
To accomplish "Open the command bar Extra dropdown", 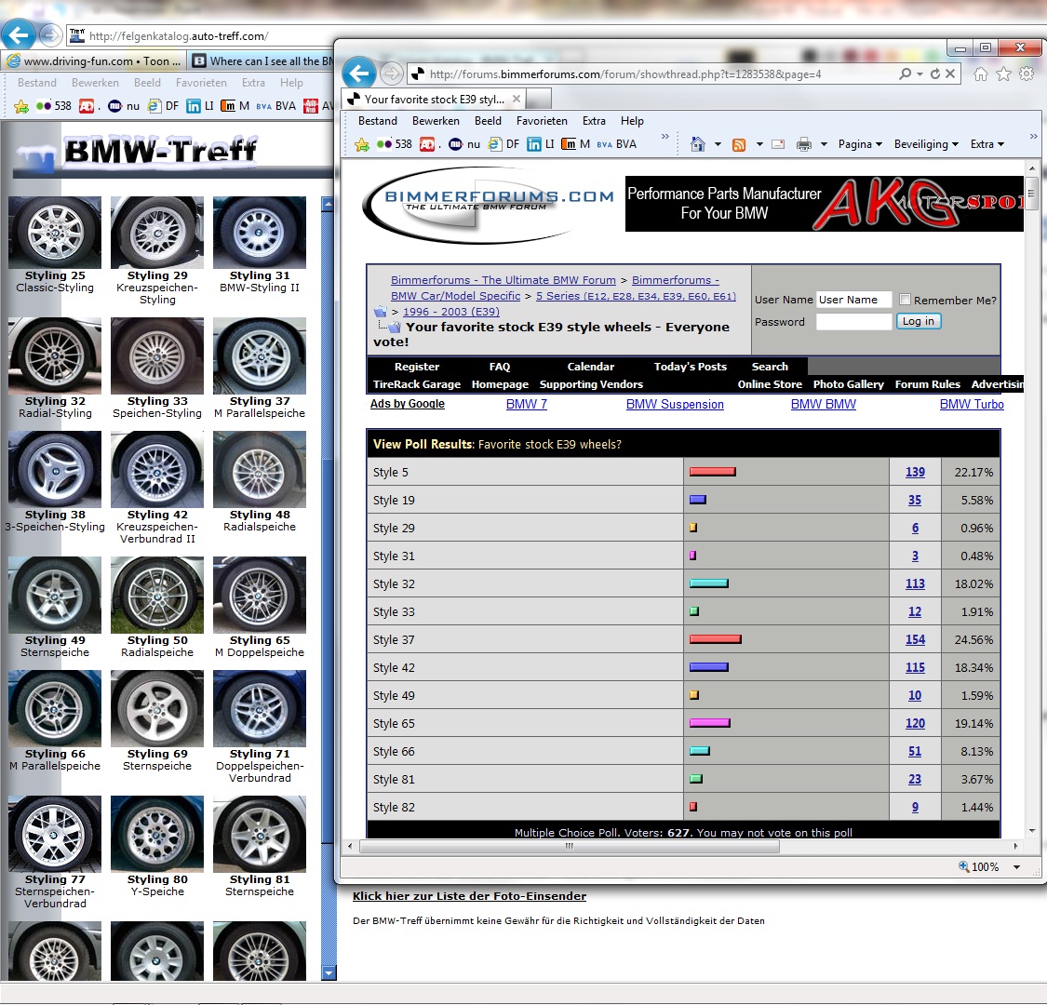I will [987, 144].
